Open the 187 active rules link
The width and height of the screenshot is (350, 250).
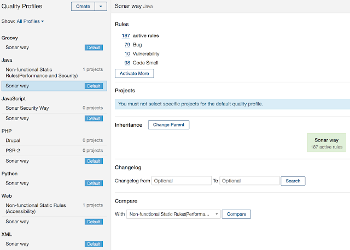pos(126,35)
